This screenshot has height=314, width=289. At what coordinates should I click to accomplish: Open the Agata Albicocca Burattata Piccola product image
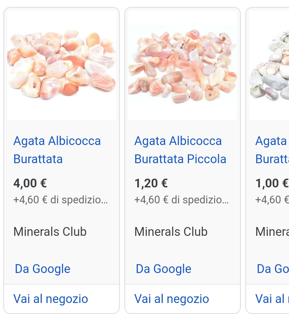182,65
